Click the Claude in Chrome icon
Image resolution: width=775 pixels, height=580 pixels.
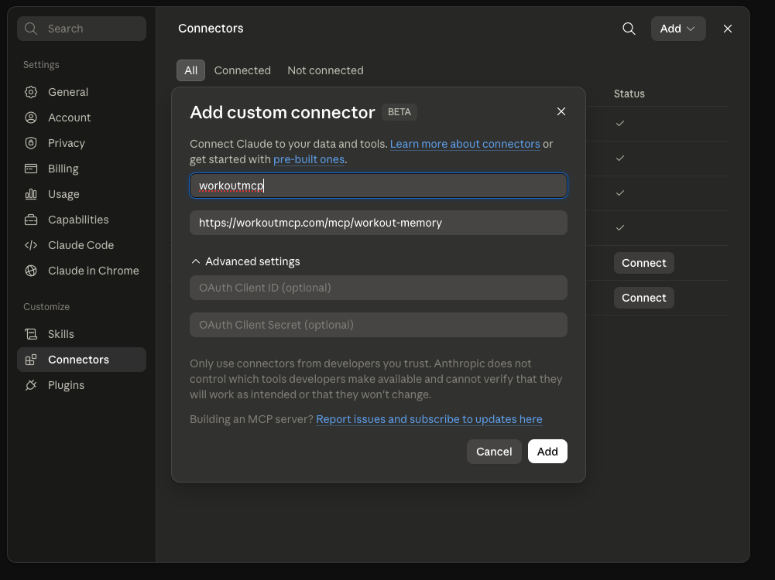tap(31, 271)
